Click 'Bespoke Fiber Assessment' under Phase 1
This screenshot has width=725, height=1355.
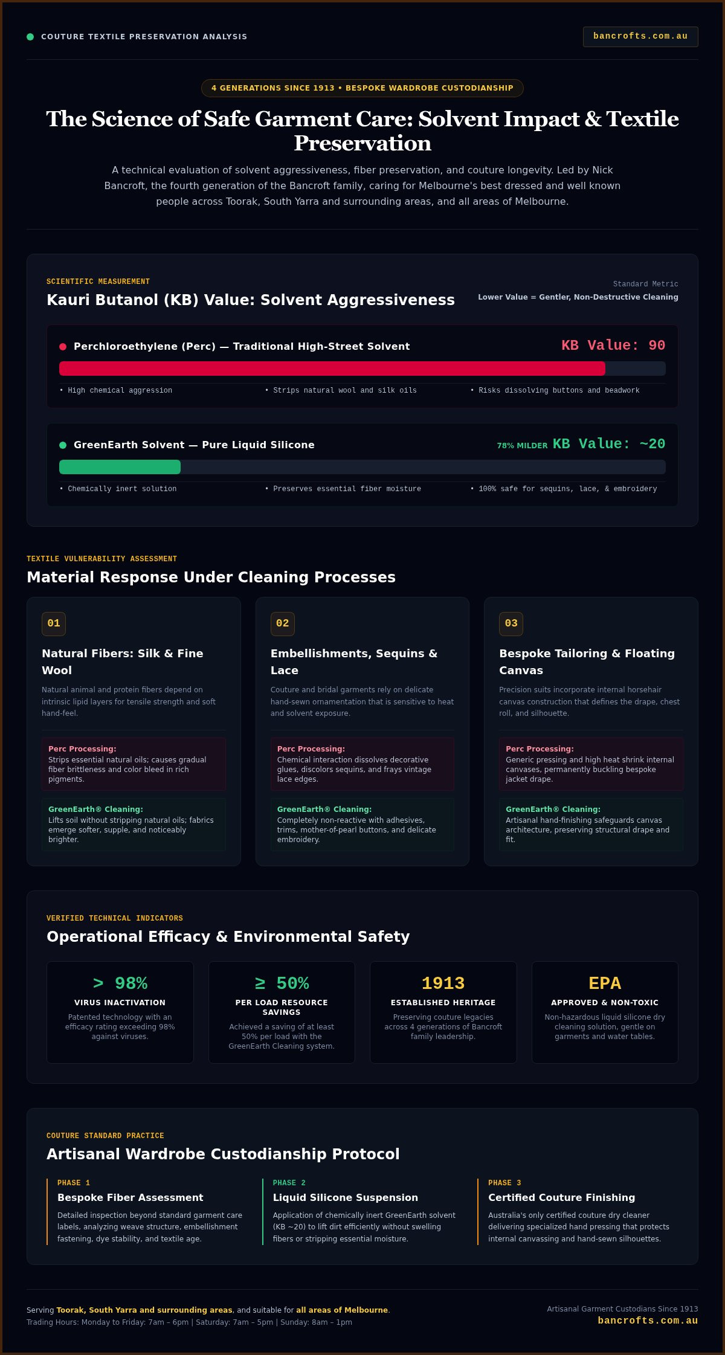pyautogui.click(x=130, y=1198)
